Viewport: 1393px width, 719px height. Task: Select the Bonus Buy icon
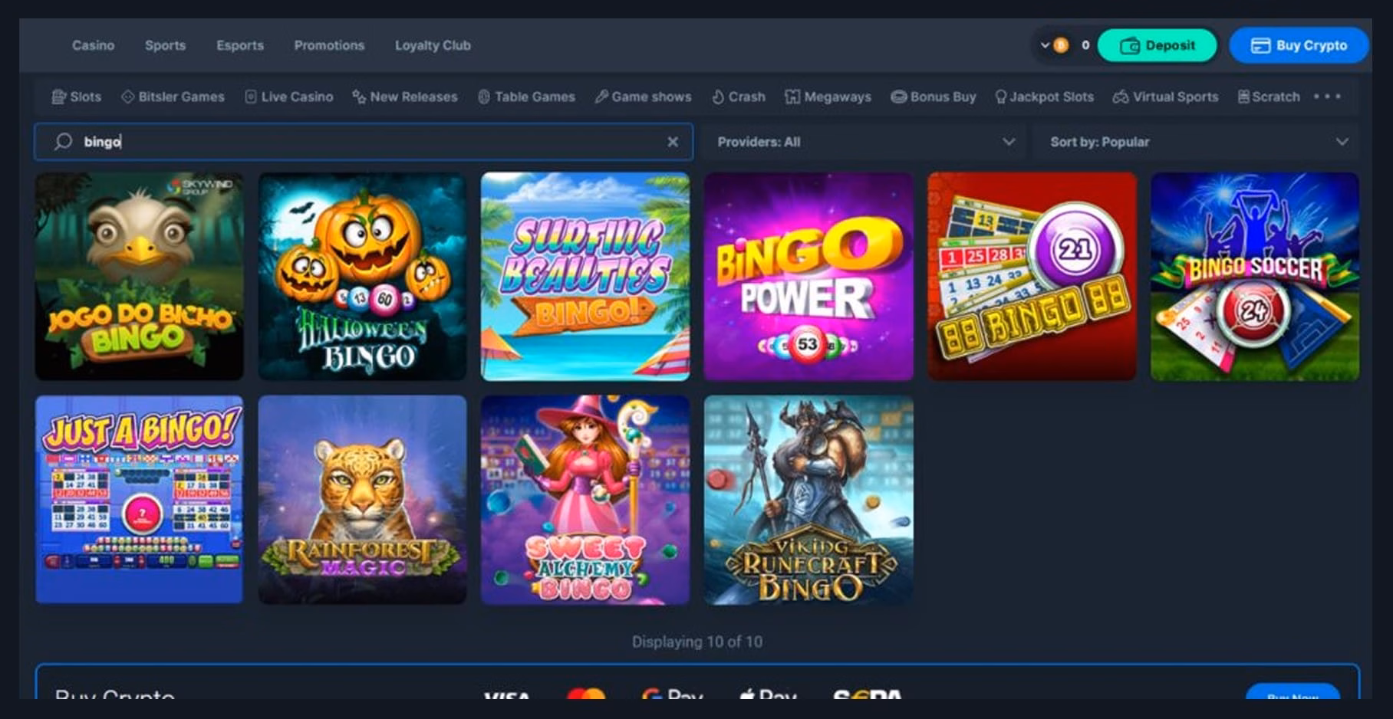[x=898, y=97]
